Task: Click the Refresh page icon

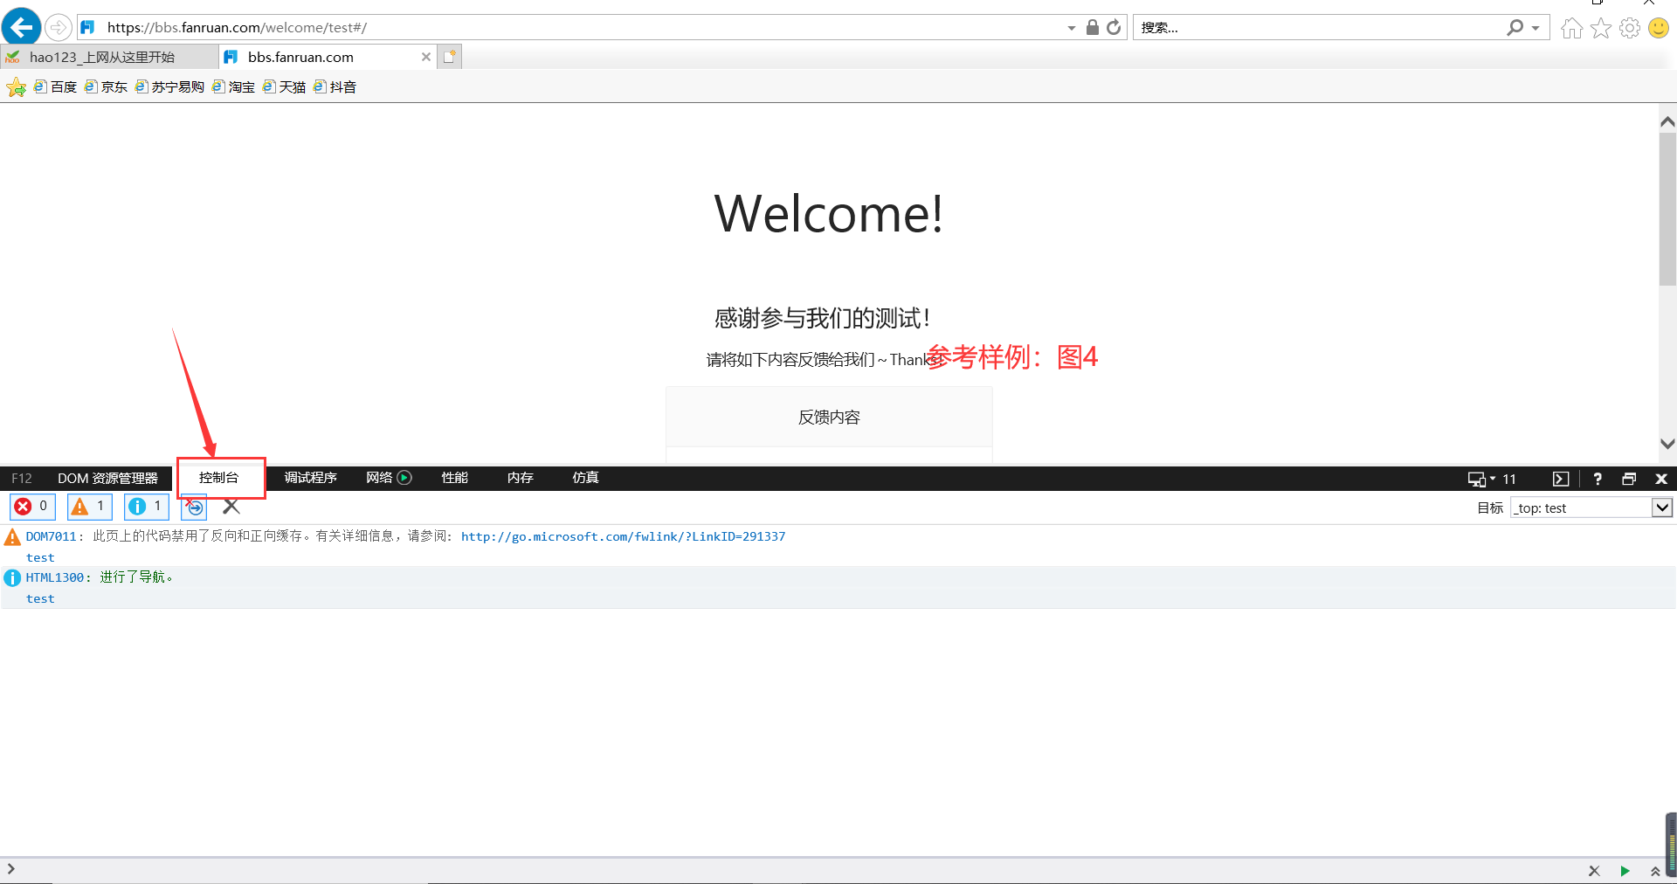Action: point(1114,28)
